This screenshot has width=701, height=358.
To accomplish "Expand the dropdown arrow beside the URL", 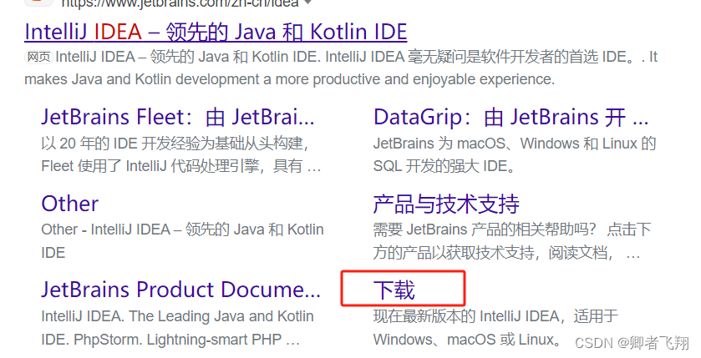I will 307,3.
